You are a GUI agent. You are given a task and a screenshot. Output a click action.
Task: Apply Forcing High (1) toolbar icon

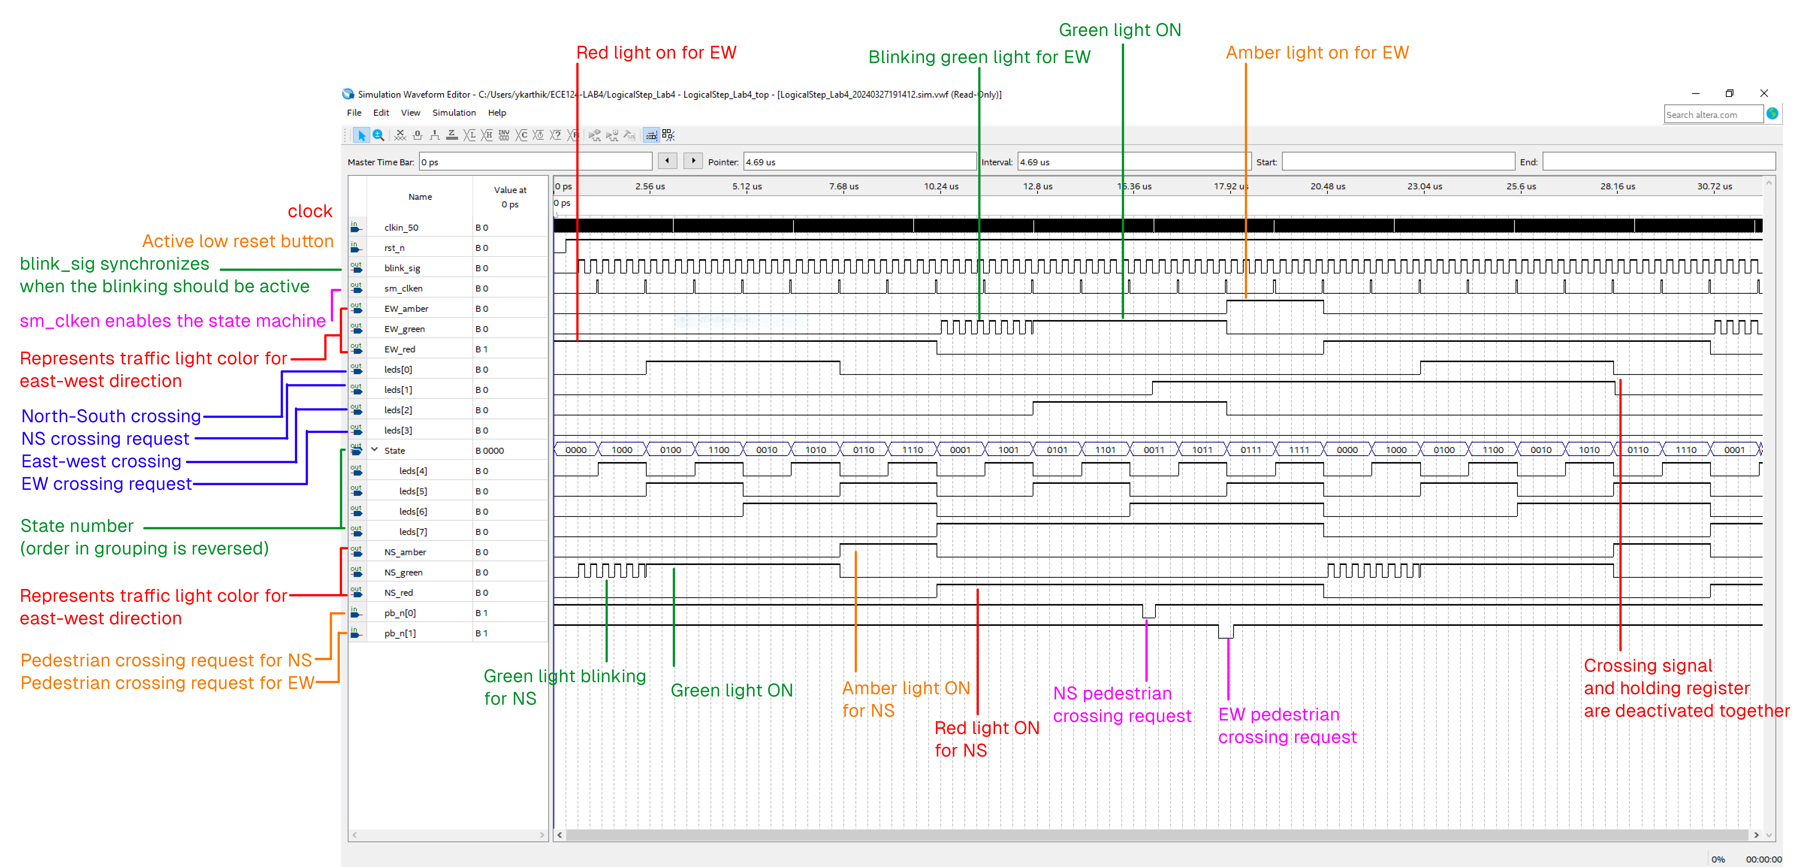(435, 135)
